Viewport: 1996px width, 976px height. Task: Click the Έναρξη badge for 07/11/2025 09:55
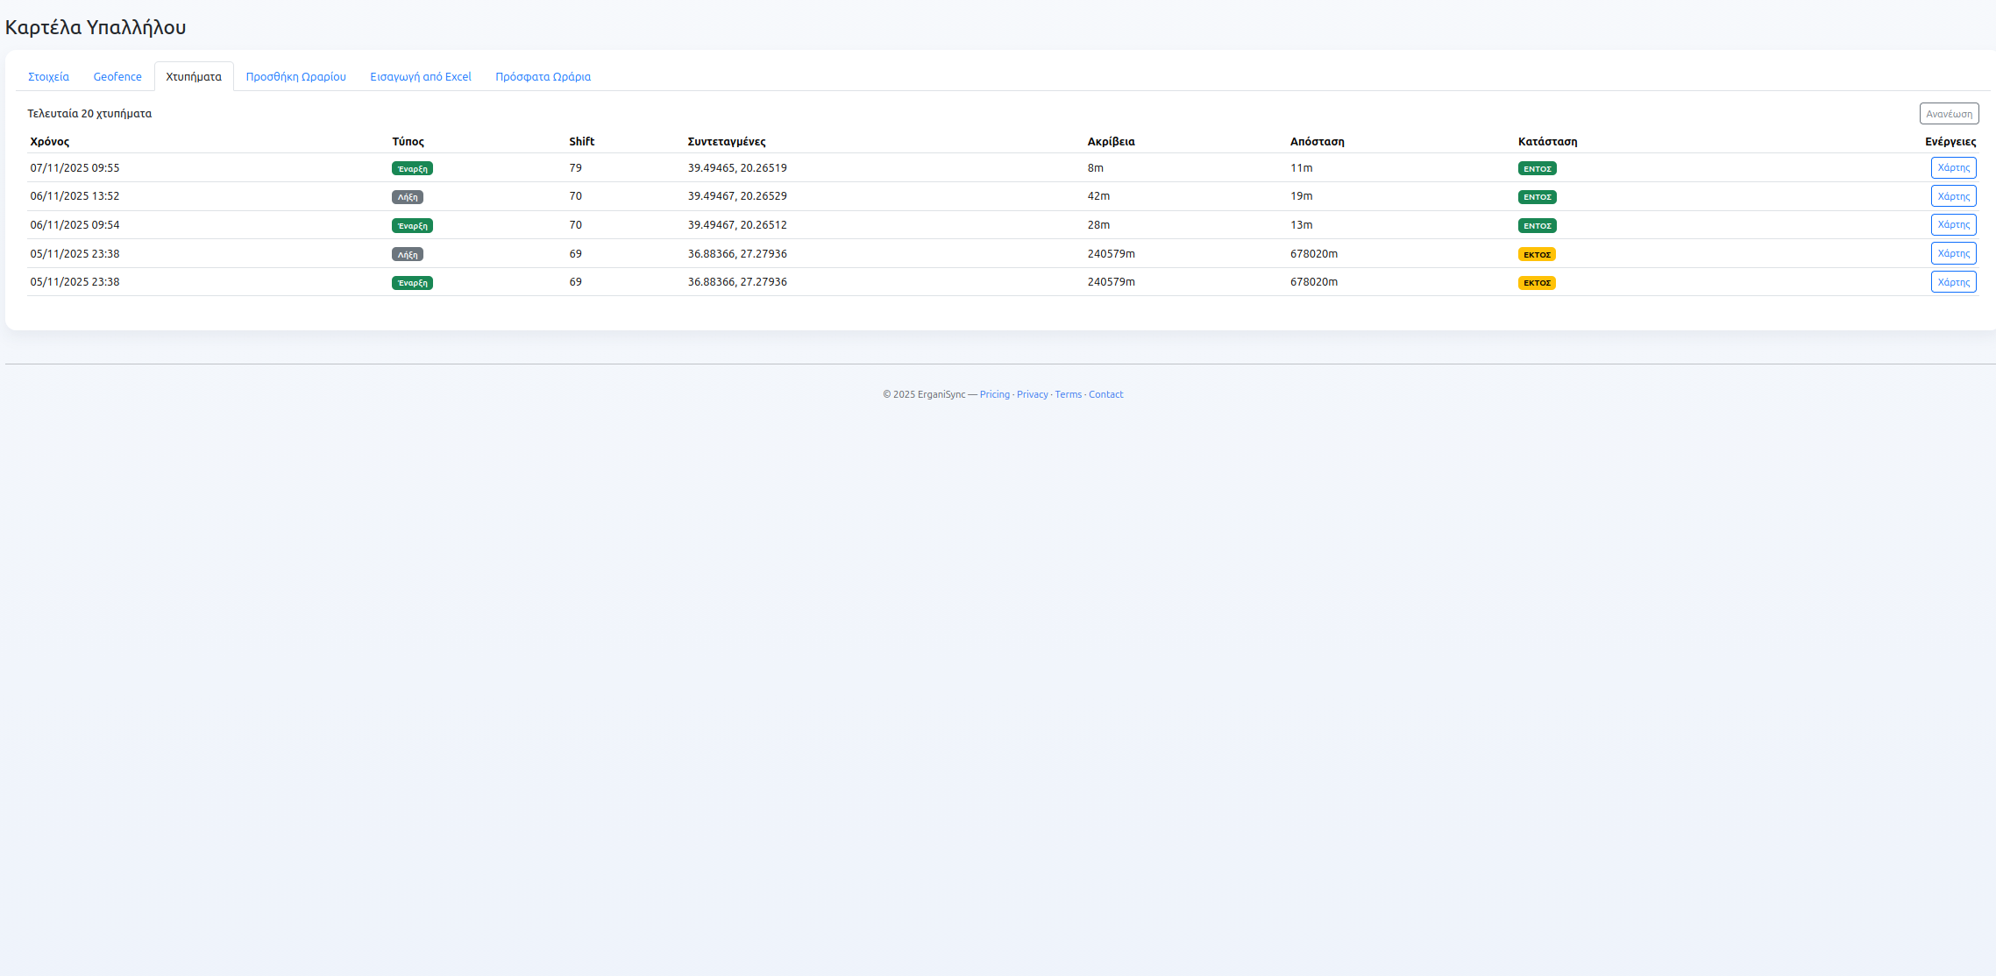click(x=412, y=168)
